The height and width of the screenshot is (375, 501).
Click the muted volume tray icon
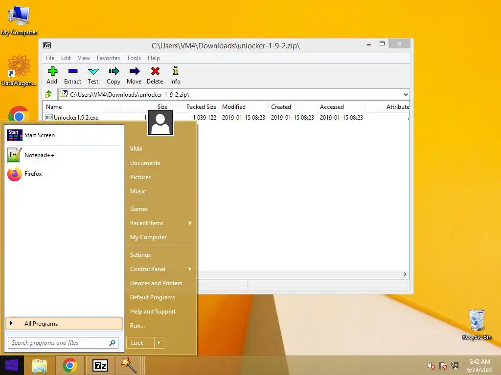(x=432, y=366)
